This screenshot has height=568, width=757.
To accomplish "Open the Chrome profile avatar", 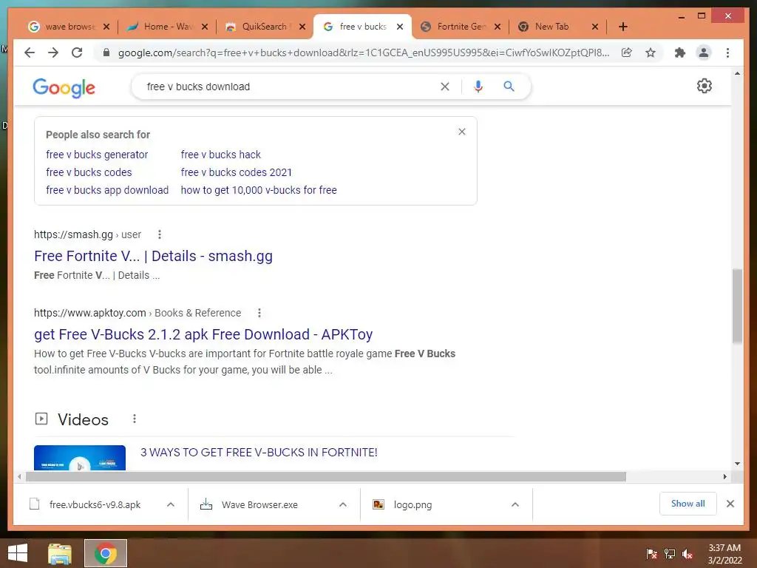I will [704, 53].
